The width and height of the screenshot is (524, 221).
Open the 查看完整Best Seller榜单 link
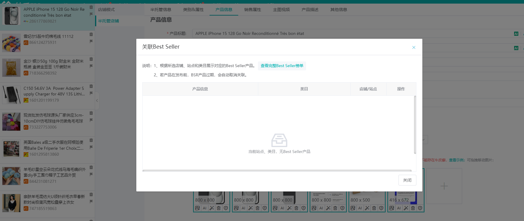tap(282, 66)
